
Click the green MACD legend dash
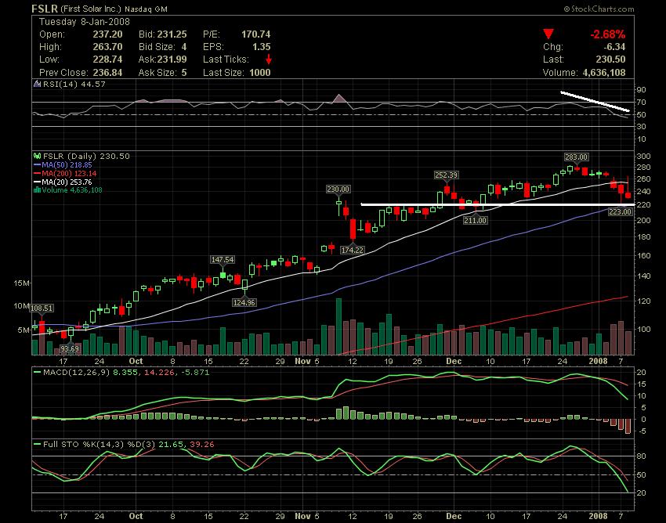pos(37,373)
